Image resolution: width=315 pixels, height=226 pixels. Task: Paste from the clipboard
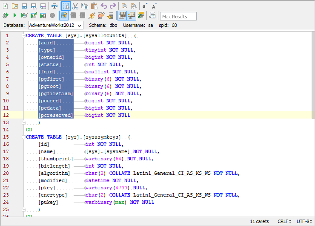pos(94,6)
